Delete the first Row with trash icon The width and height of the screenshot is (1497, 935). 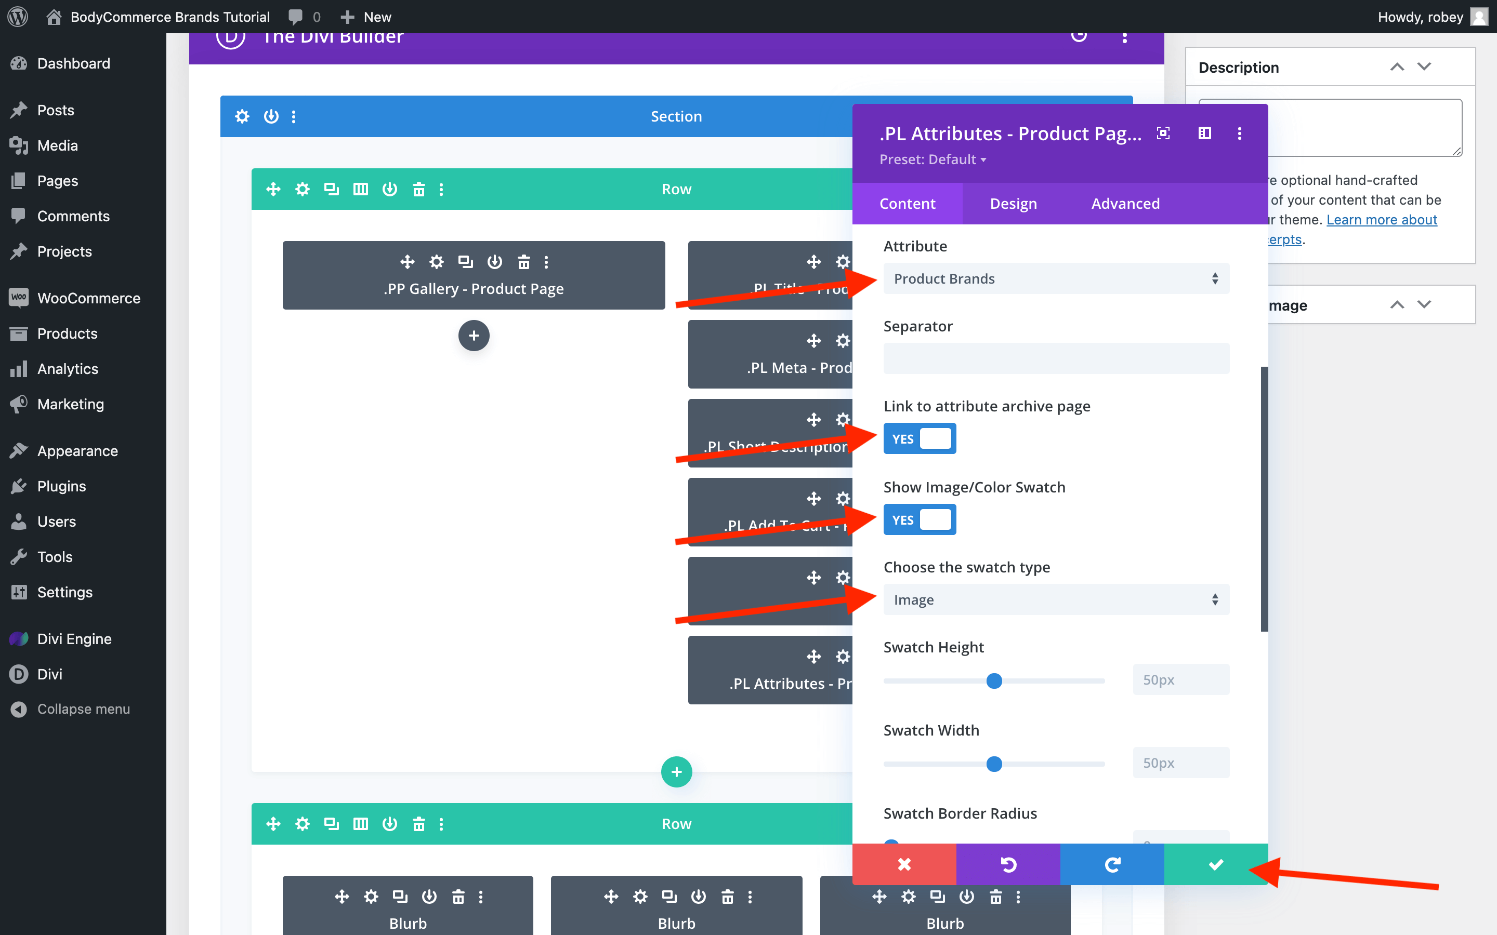click(x=419, y=189)
